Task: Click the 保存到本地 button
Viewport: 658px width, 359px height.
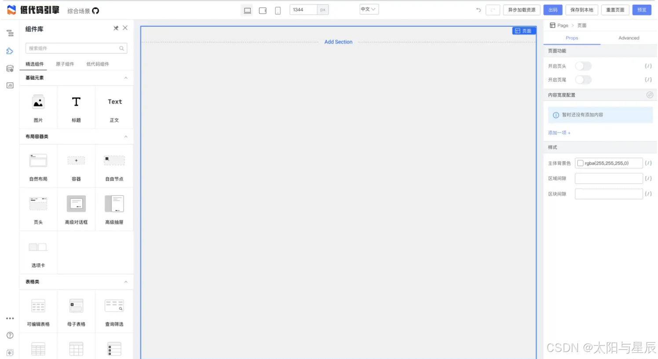Action: click(x=582, y=10)
